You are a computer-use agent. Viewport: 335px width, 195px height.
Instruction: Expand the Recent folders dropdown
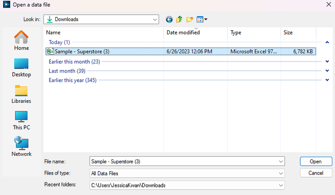click(x=281, y=185)
